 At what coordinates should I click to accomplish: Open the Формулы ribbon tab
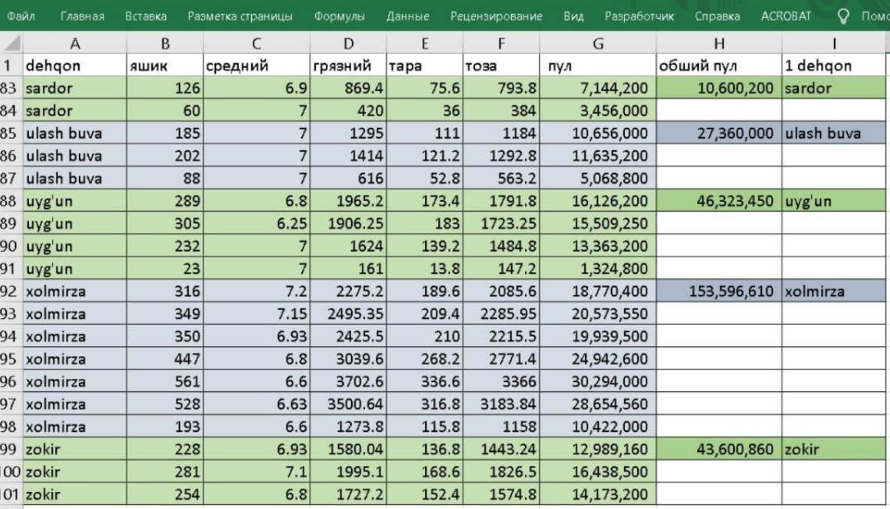coord(339,16)
